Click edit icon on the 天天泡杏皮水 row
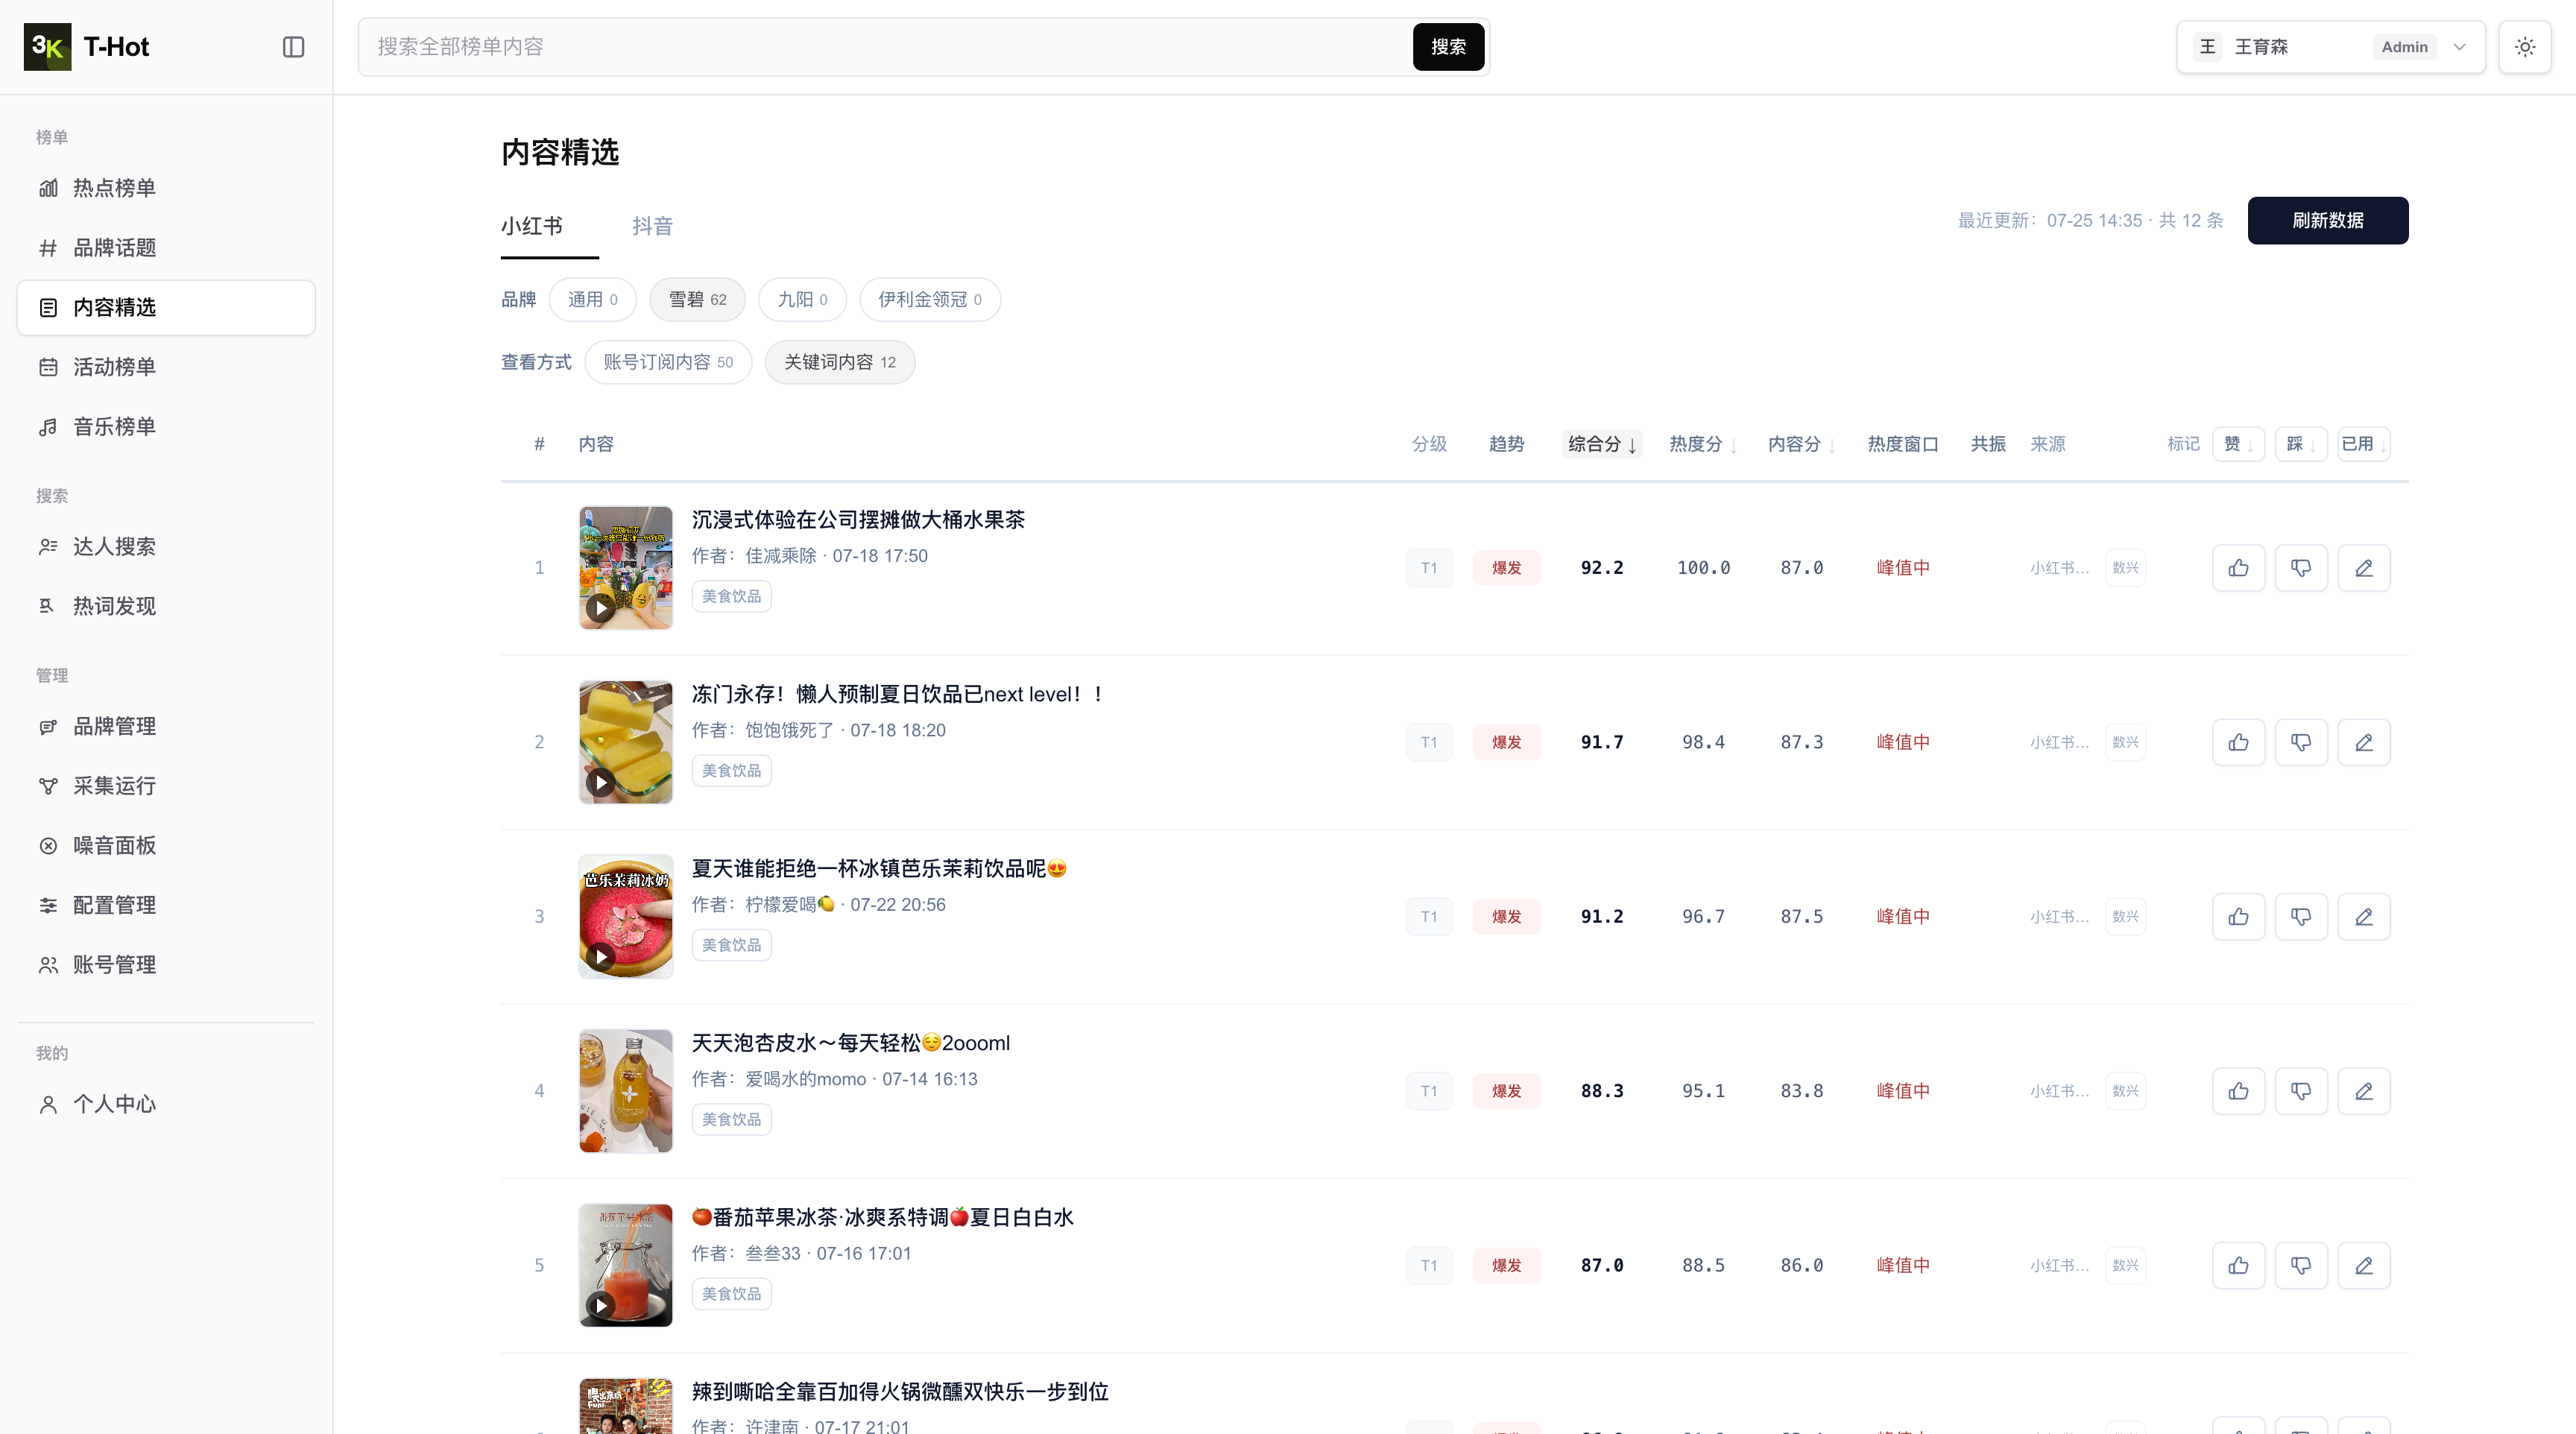 coord(2364,1091)
